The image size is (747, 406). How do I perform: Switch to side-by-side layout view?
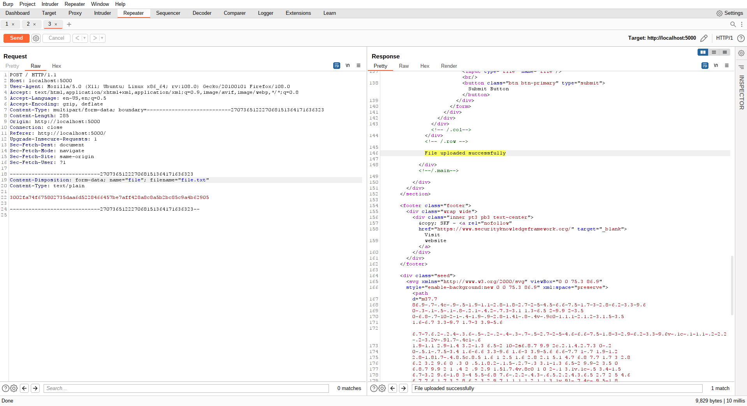(x=703, y=52)
